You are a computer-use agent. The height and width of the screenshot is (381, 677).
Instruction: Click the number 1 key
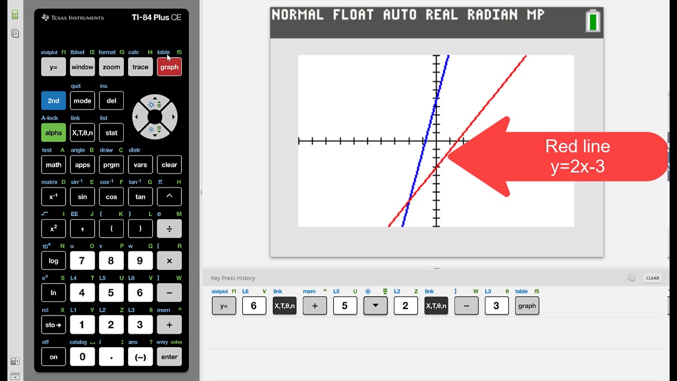tap(82, 325)
